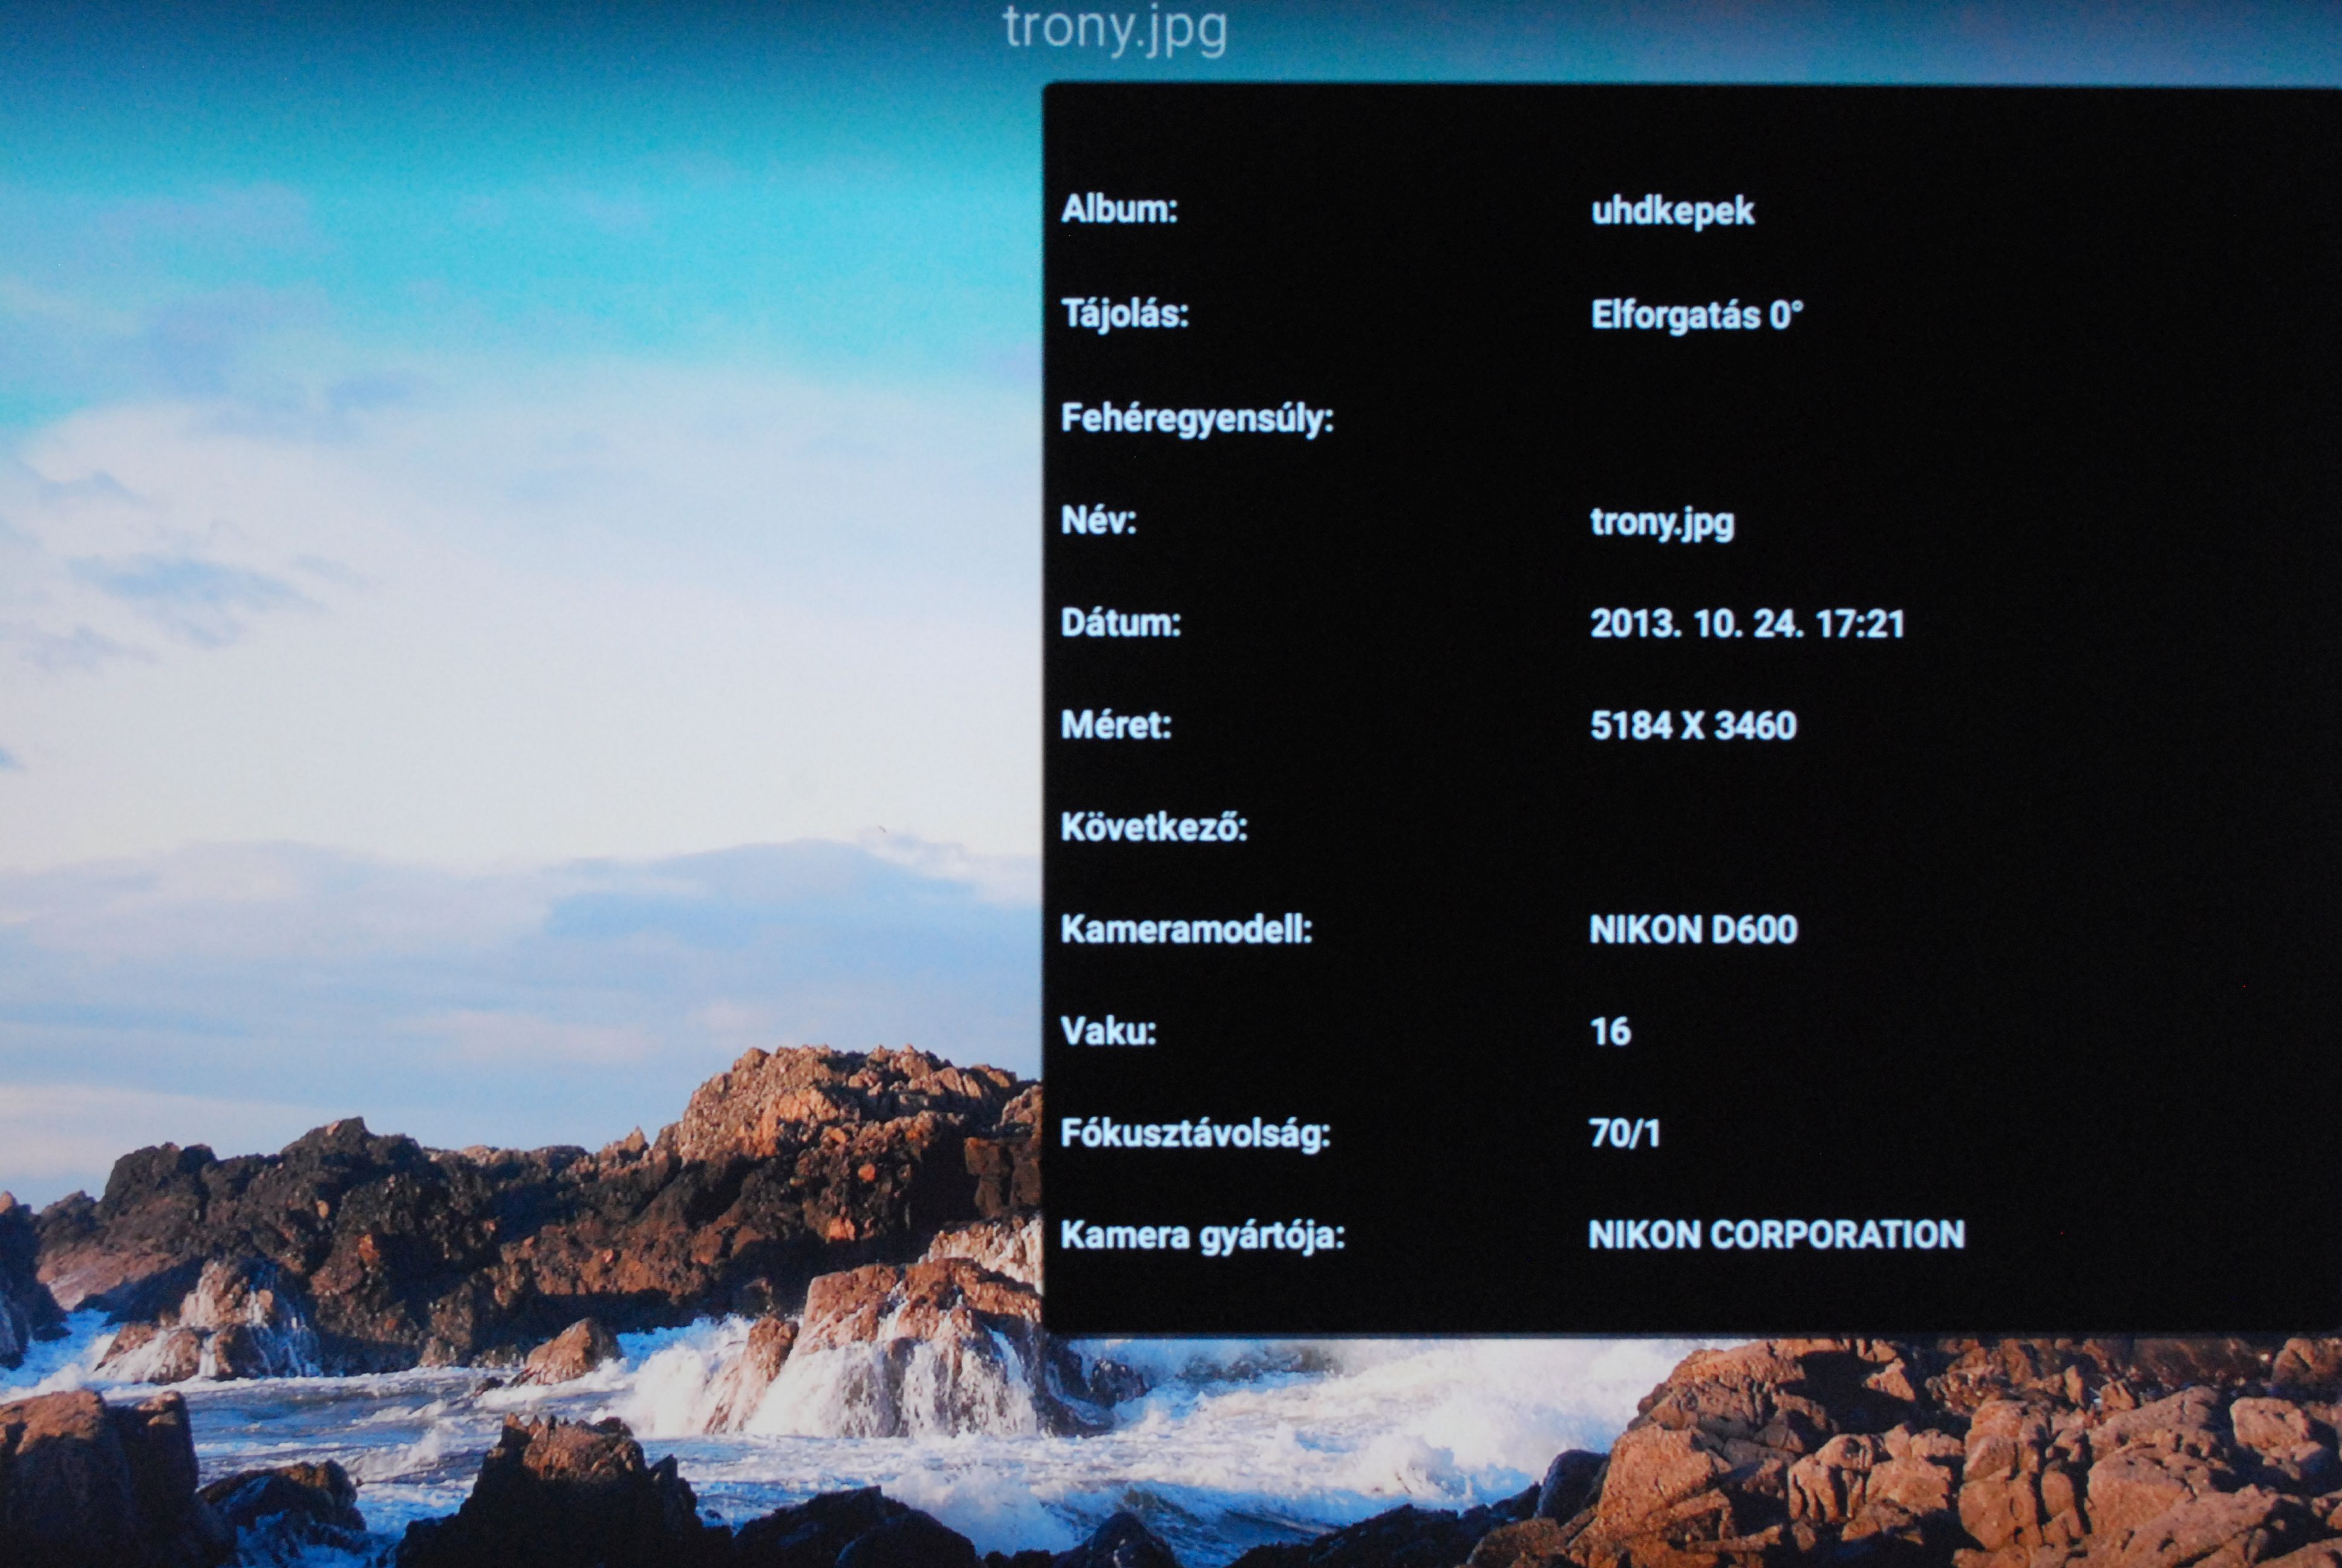Viewport: 2342px width, 1568px height.
Task: Select the Fehéregyensúly row label
Action: pyautogui.click(x=1196, y=418)
